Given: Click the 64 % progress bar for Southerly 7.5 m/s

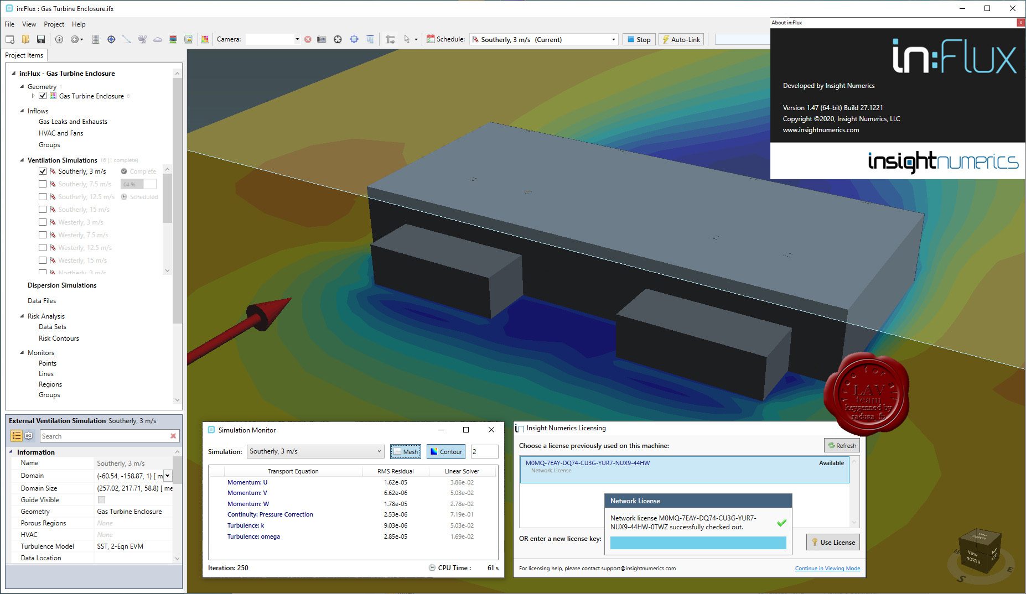Looking at the screenshot, I should pos(138,184).
